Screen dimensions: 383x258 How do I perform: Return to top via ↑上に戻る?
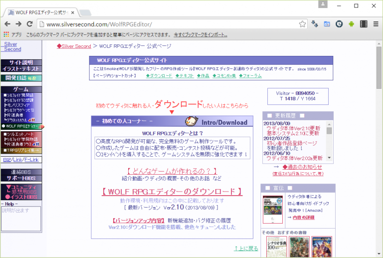[246, 249]
